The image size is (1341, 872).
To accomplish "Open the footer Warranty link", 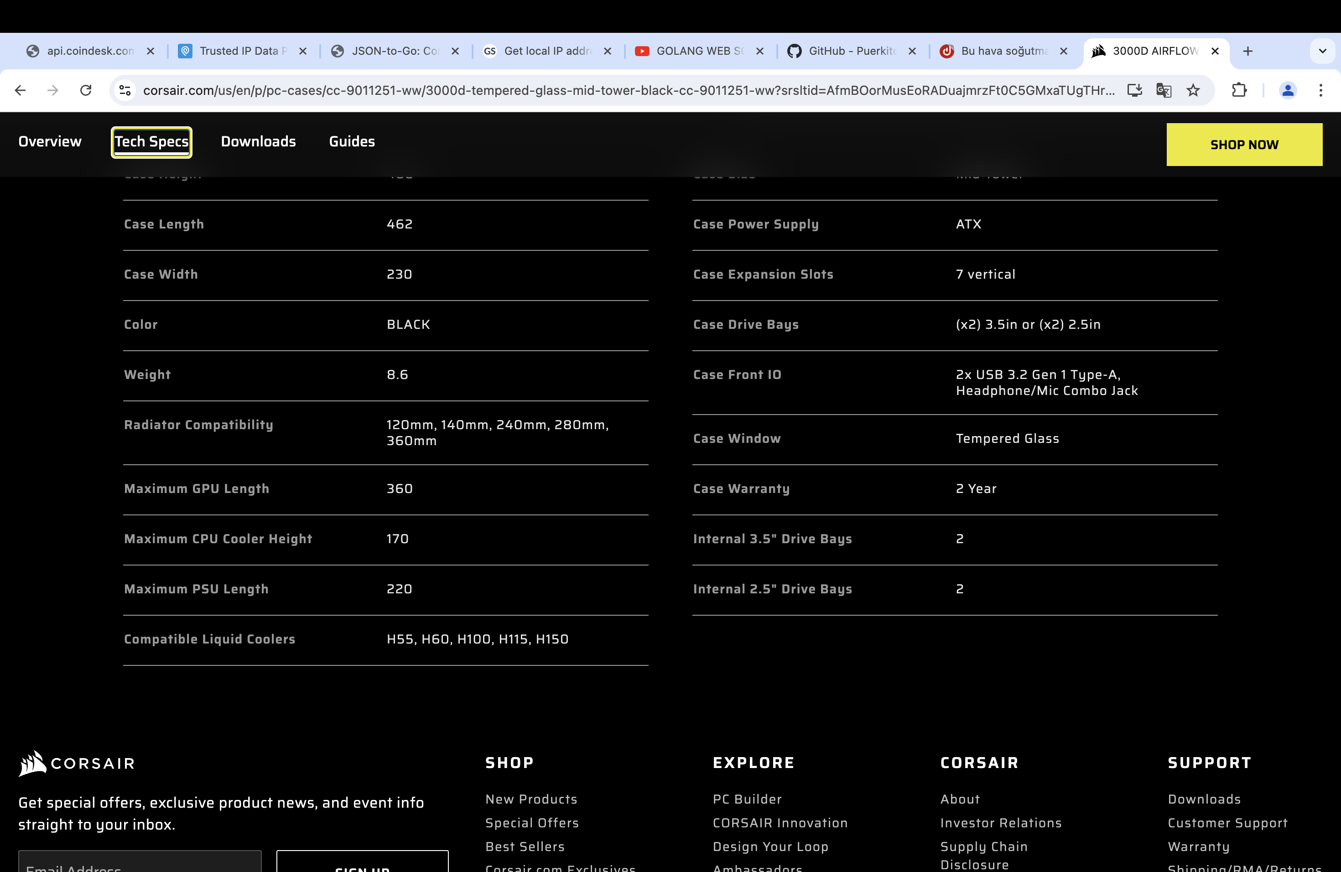I will pyautogui.click(x=1198, y=846).
